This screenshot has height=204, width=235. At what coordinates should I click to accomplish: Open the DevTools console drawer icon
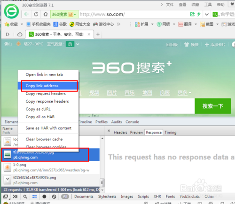coord(15,196)
